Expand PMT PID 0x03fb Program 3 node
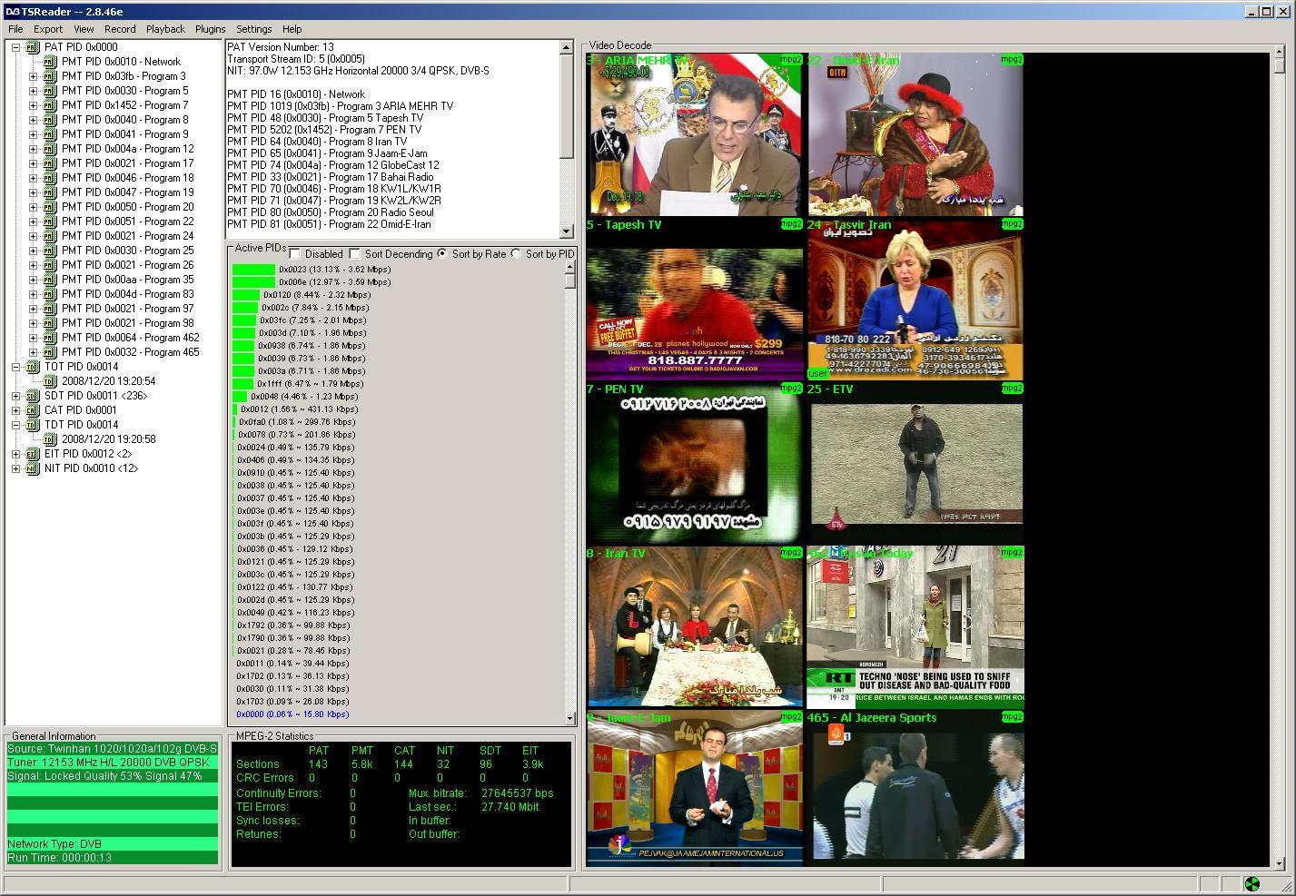Image resolution: width=1296 pixels, height=896 pixels. coord(33,76)
